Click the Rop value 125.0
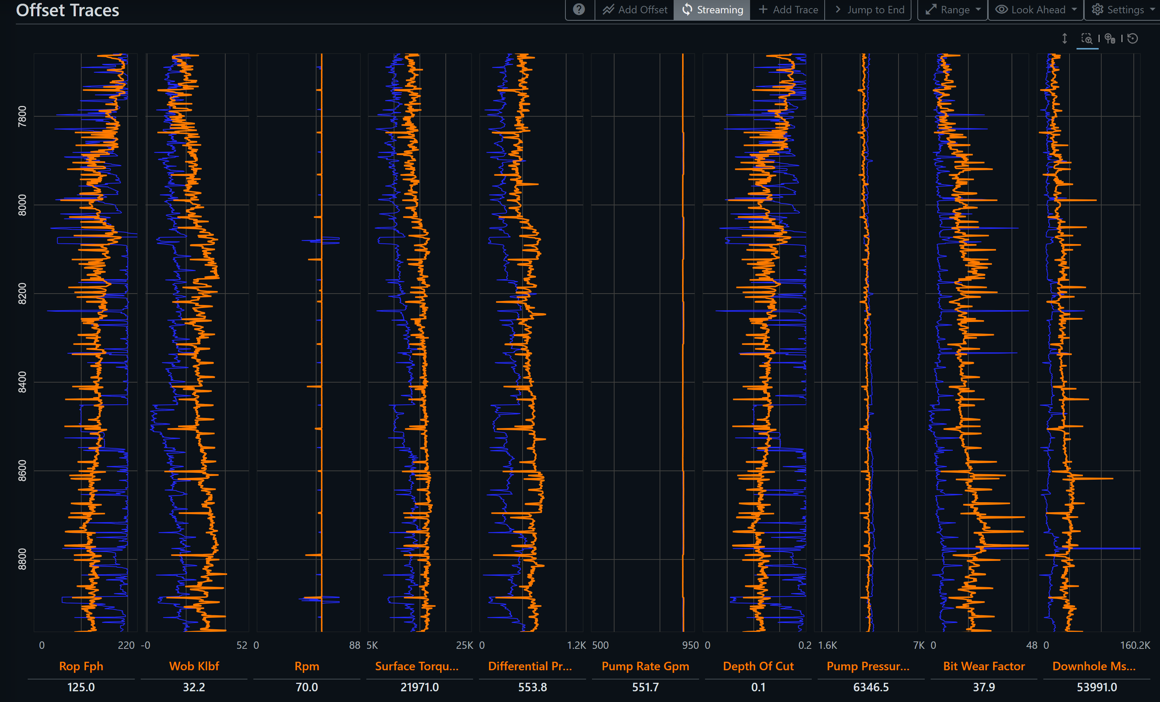 point(81,687)
